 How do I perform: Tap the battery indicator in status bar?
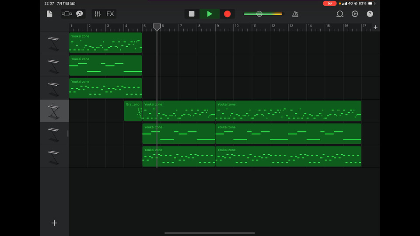click(x=371, y=3)
